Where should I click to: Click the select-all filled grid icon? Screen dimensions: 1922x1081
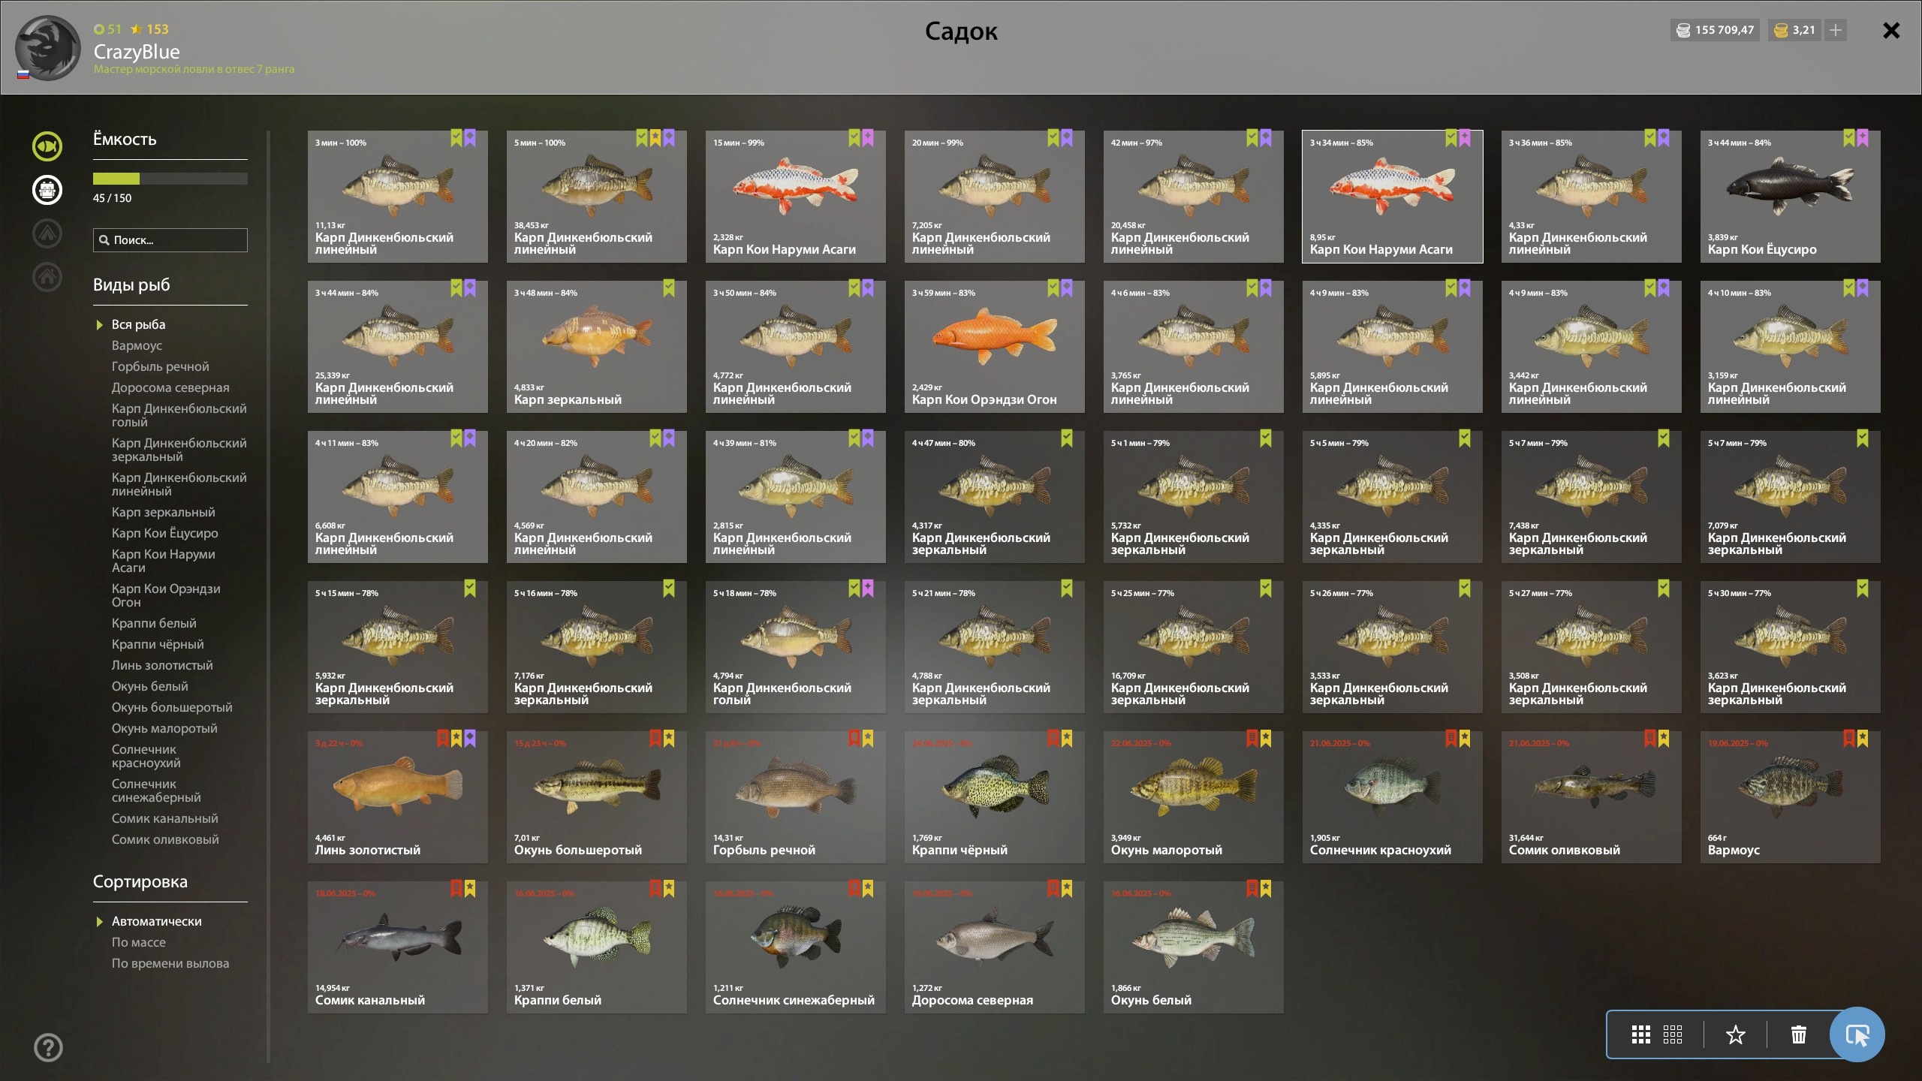pyautogui.click(x=1640, y=1034)
